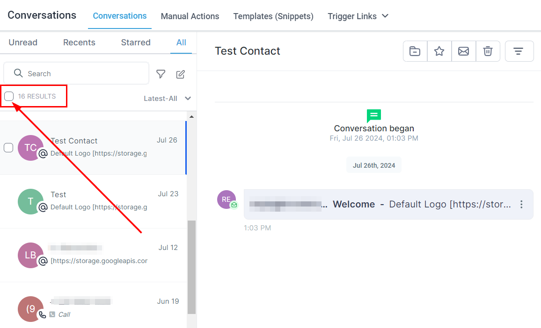The height and width of the screenshot is (328, 541).
Task: Click the folder icon in conversation header
Action: [x=415, y=51]
